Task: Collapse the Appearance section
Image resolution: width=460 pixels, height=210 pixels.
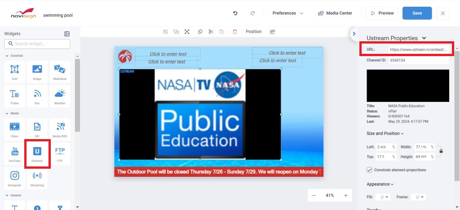Action: pyautogui.click(x=380, y=184)
